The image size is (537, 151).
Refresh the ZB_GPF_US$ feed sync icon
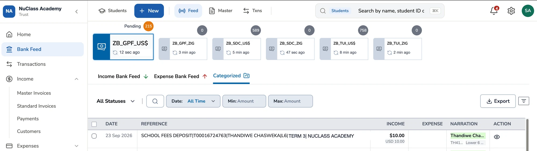click(115, 52)
